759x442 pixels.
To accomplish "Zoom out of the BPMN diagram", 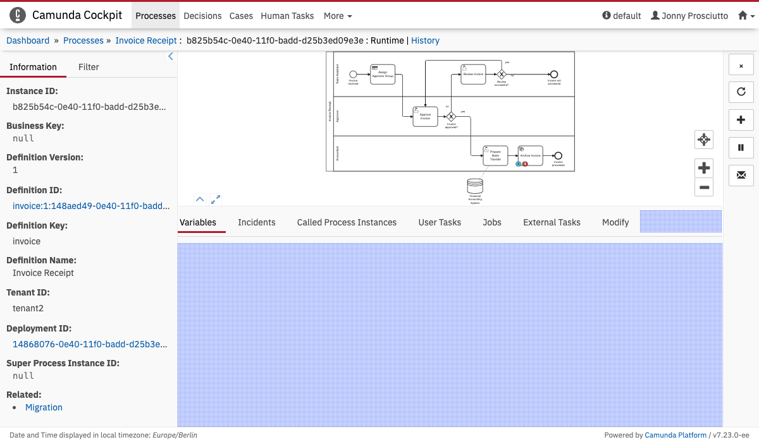I will (x=703, y=187).
